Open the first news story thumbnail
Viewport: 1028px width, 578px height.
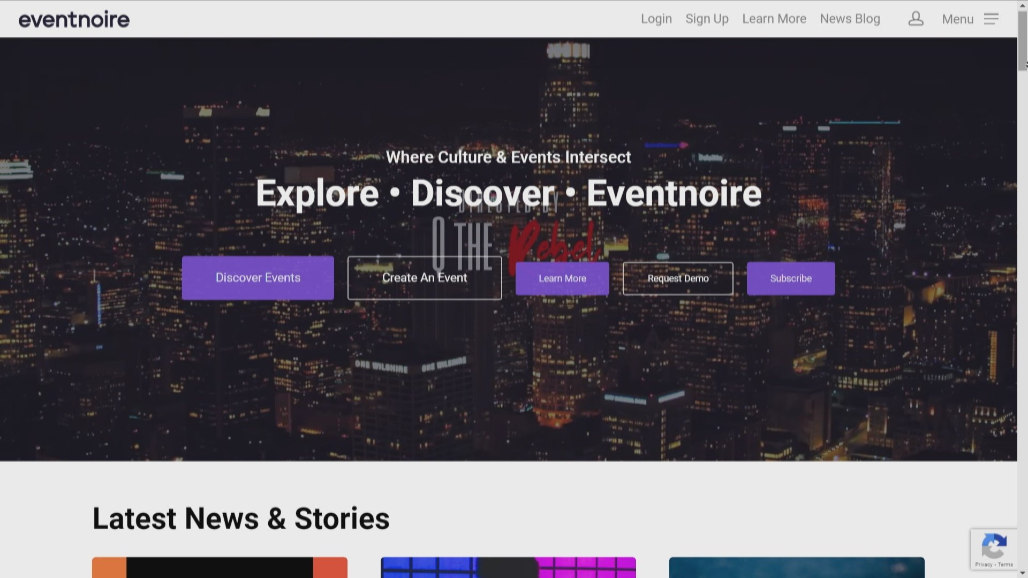tap(220, 567)
